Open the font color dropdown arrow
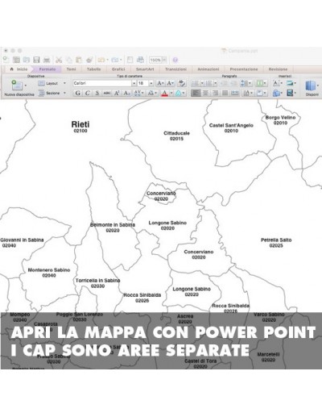This screenshot has height=417, width=322. (x=171, y=93)
